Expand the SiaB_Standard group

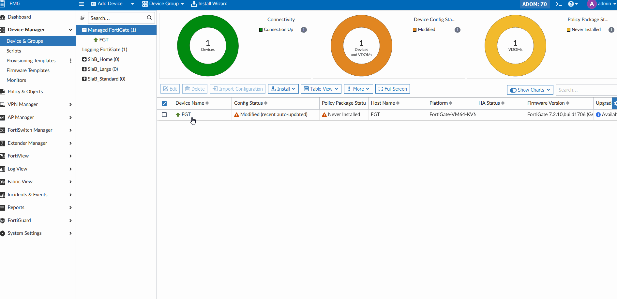point(84,79)
